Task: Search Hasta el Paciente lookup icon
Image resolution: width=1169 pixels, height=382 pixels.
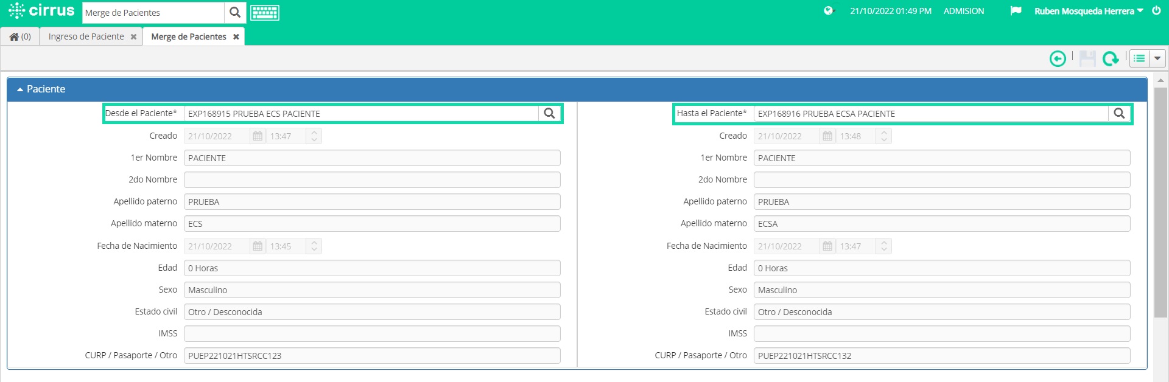Action: click(1119, 113)
